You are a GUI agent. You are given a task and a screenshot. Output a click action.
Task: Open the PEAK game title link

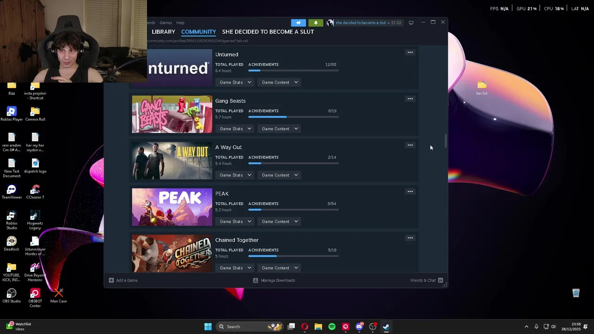pyautogui.click(x=222, y=193)
